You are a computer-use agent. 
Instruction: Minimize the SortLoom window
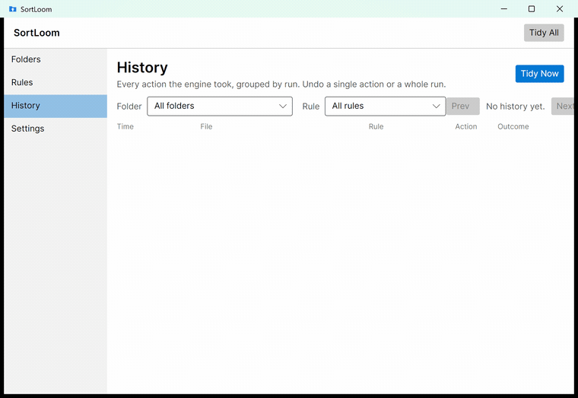[504, 9]
